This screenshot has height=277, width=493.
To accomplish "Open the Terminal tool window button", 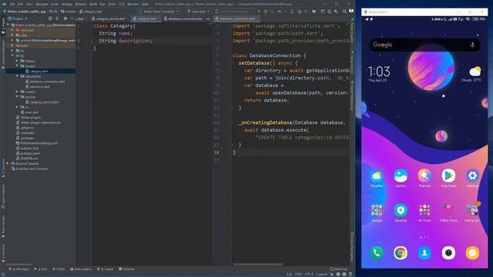I will tap(126, 269).
